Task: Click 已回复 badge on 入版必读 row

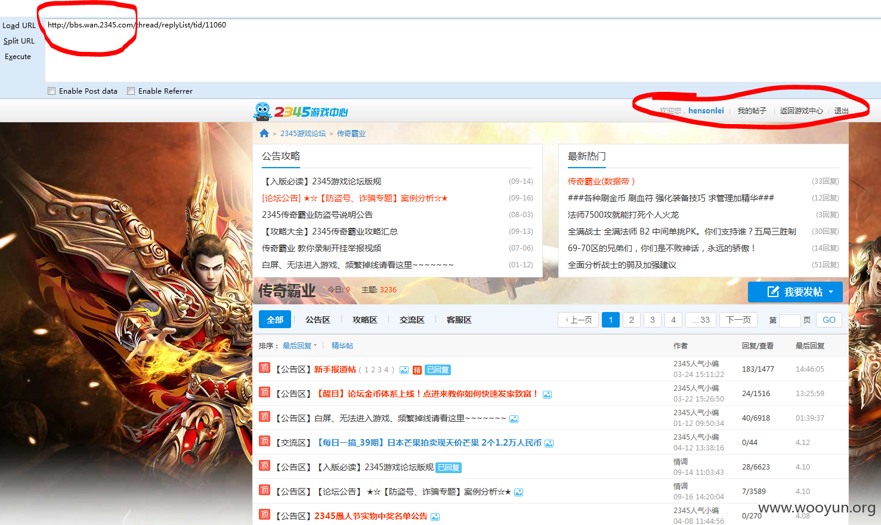Action: pos(449,468)
